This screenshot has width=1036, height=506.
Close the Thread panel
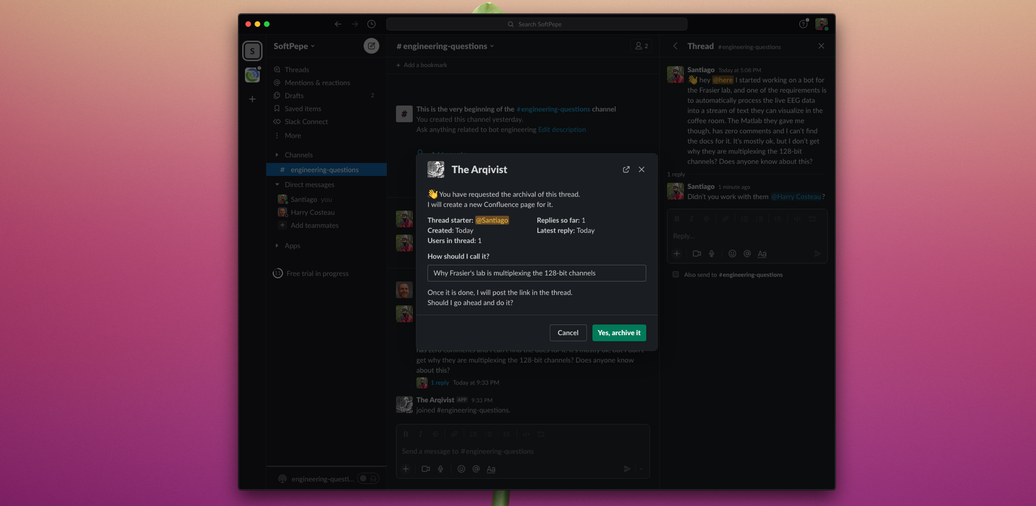821,46
